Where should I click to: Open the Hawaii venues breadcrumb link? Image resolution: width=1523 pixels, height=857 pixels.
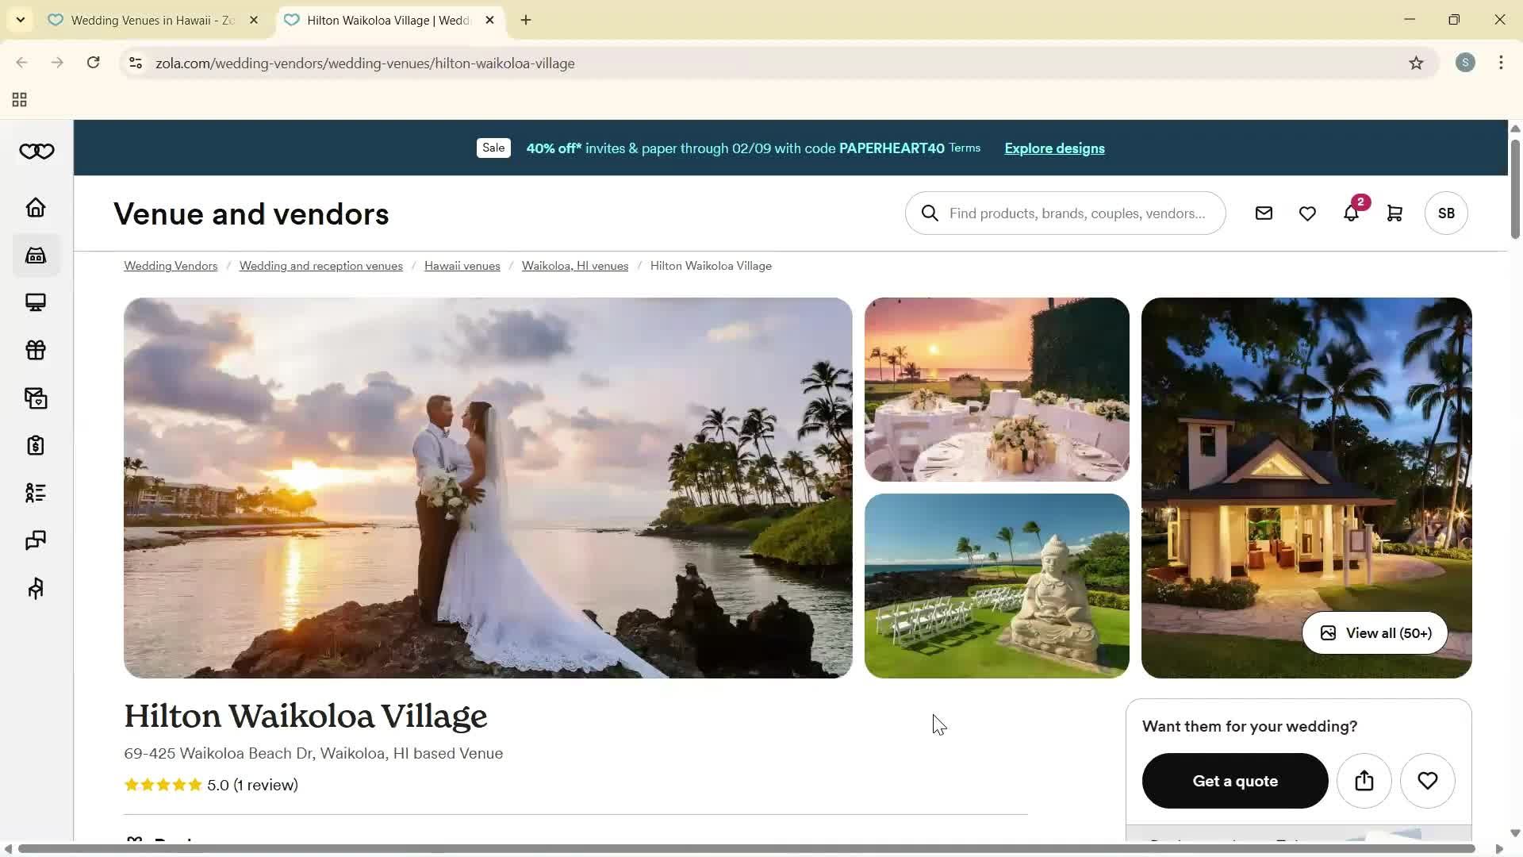(462, 266)
